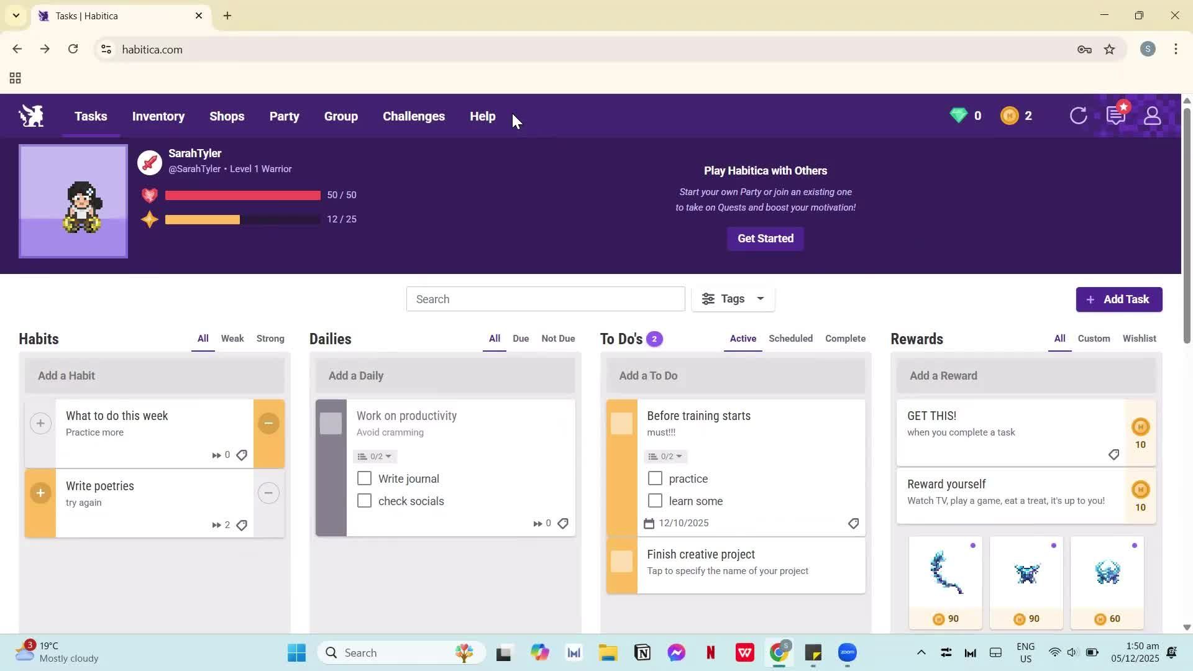Expand the 0/2 checklist on Work on productivity
The image size is (1193, 671).
(374, 455)
